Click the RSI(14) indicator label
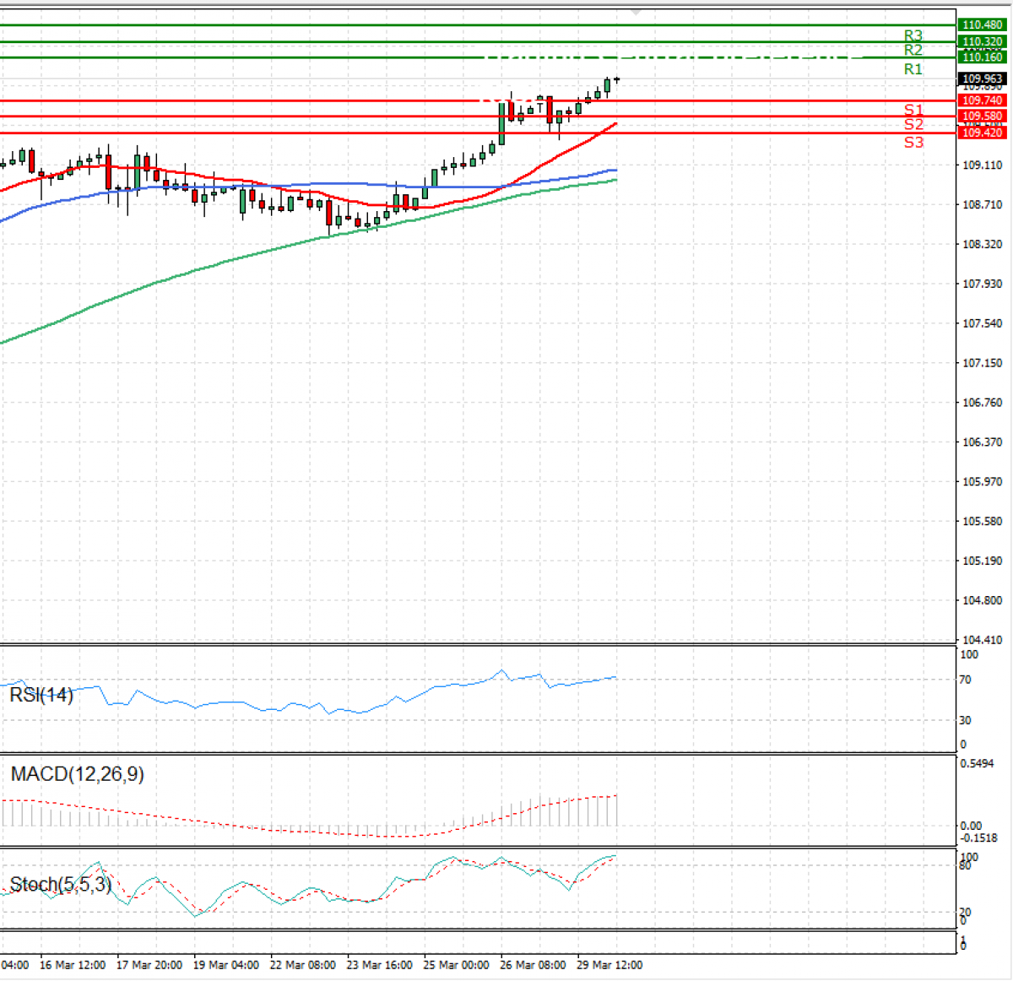 point(41,695)
